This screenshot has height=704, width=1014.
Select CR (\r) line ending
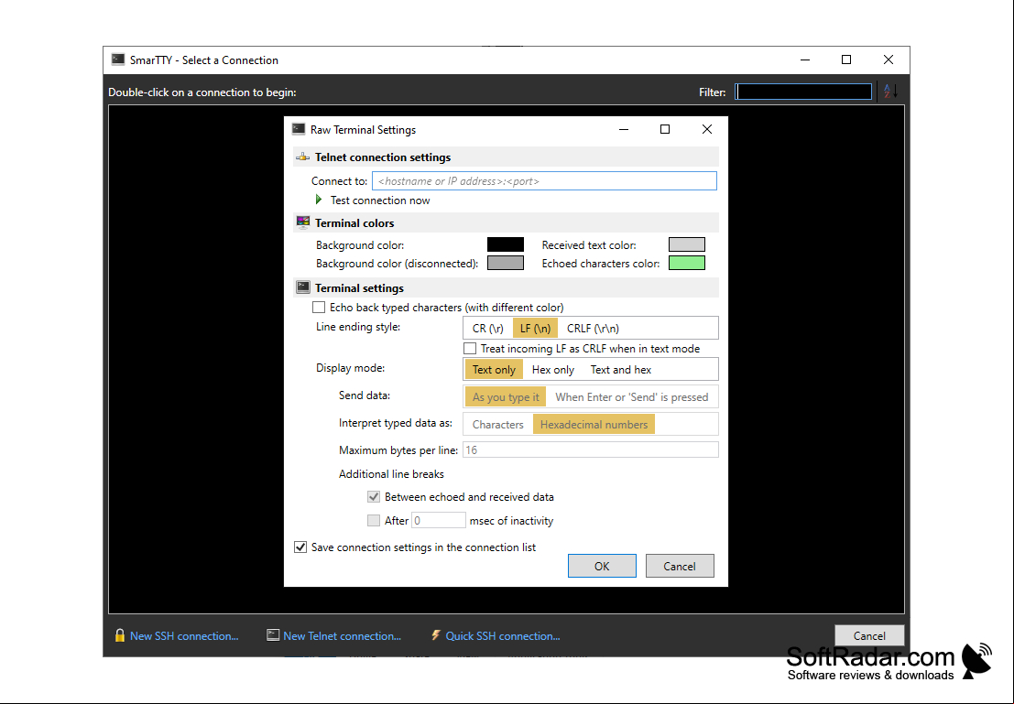(x=487, y=329)
